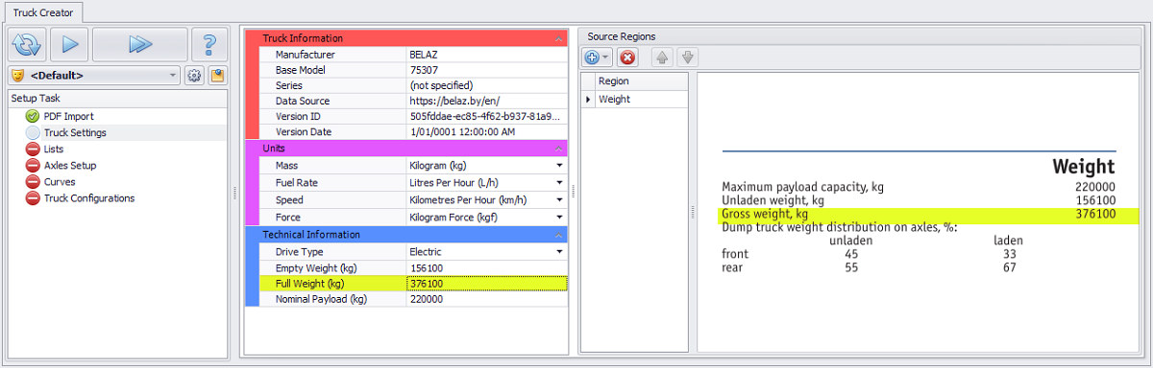Viewport: 1153px width, 368px height.
Task: Click Maximum payload capacity line in preview
Action: coord(918,187)
